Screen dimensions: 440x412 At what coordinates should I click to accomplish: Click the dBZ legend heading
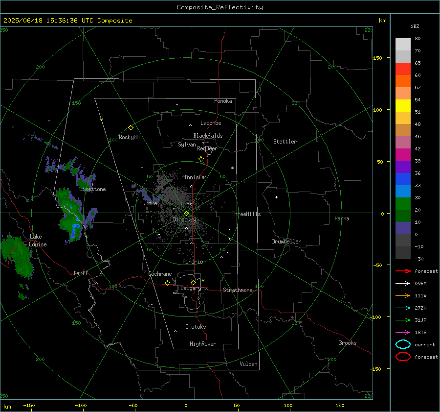(415, 26)
